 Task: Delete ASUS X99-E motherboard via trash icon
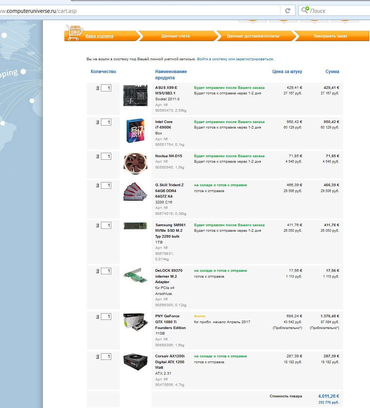coord(98,88)
